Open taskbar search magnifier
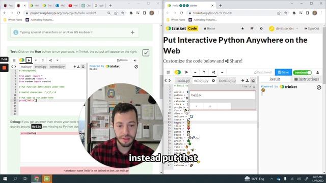Screen dimensions: 326x183 [15, 178]
